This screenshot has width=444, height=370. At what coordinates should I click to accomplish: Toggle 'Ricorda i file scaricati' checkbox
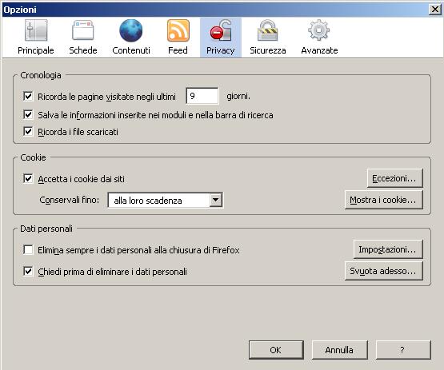[28, 132]
